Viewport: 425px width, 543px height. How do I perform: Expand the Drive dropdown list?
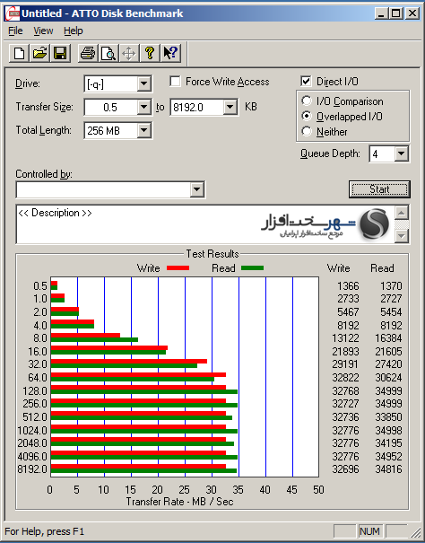(x=143, y=83)
